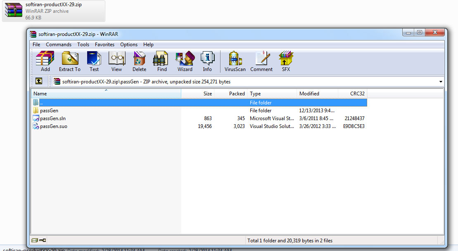The height and width of the screenshot is (251, 458).
Task: Click the window resize grip in status bar
Action: 441,242
